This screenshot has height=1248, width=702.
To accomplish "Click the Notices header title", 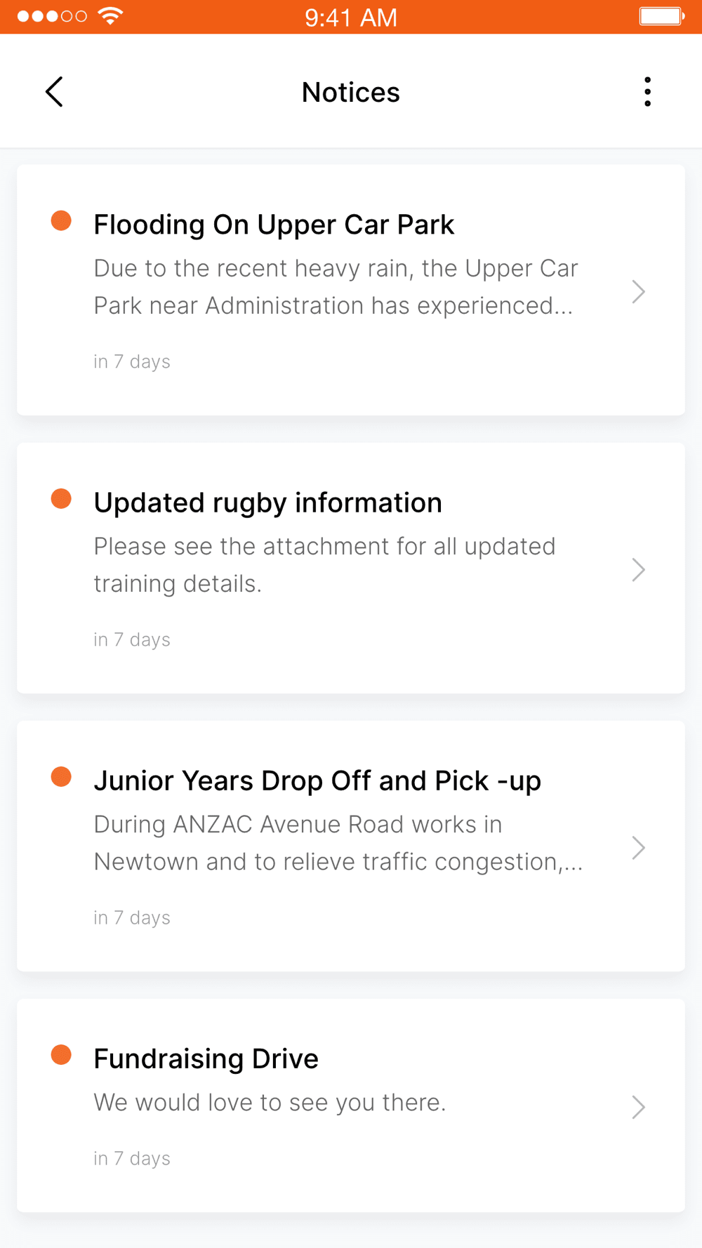I will (x=351, y=92).
